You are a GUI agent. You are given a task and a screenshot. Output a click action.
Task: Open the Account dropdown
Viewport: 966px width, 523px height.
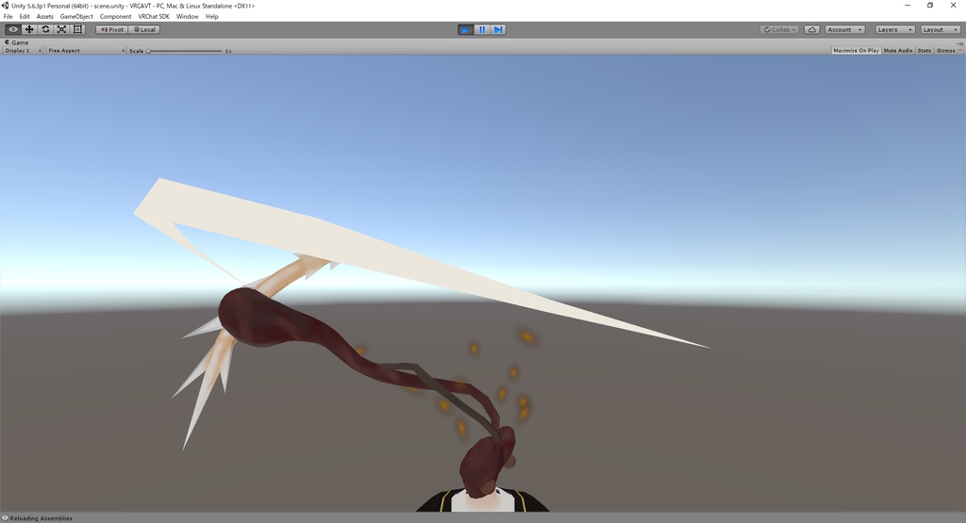844,29
